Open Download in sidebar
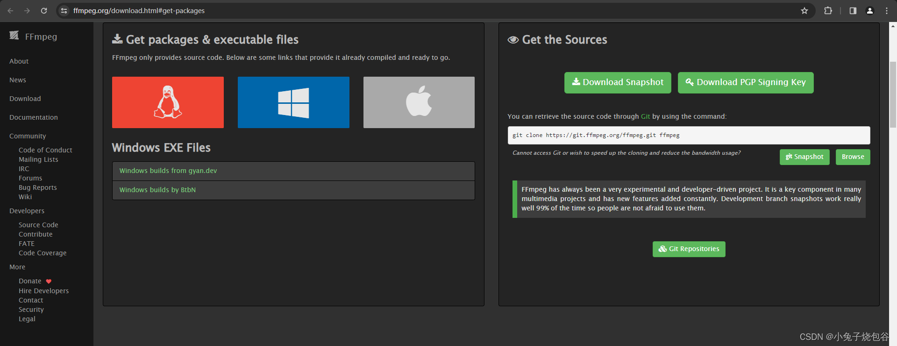 (x=25, y=99)
